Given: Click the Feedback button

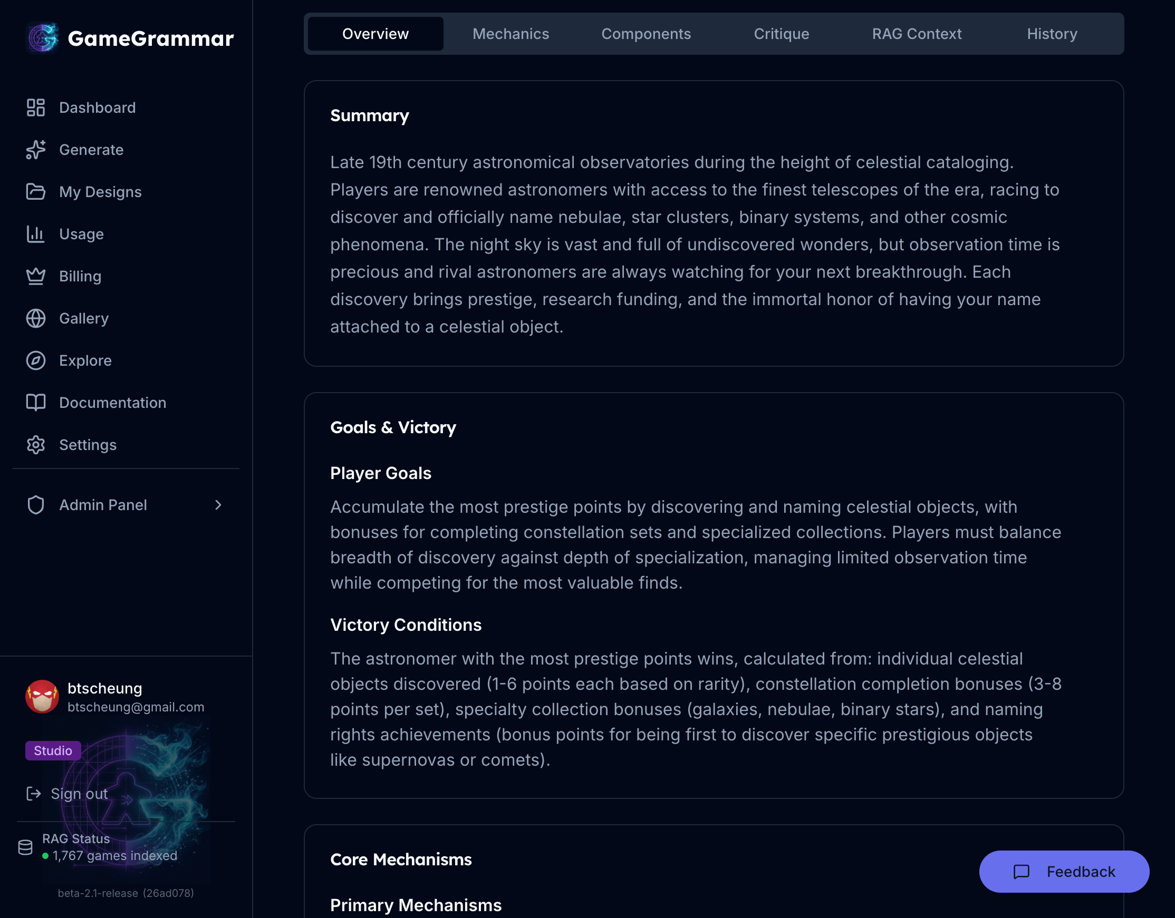Looking at the screenshot, I should pyautogui.click(x=1064, y=871).
